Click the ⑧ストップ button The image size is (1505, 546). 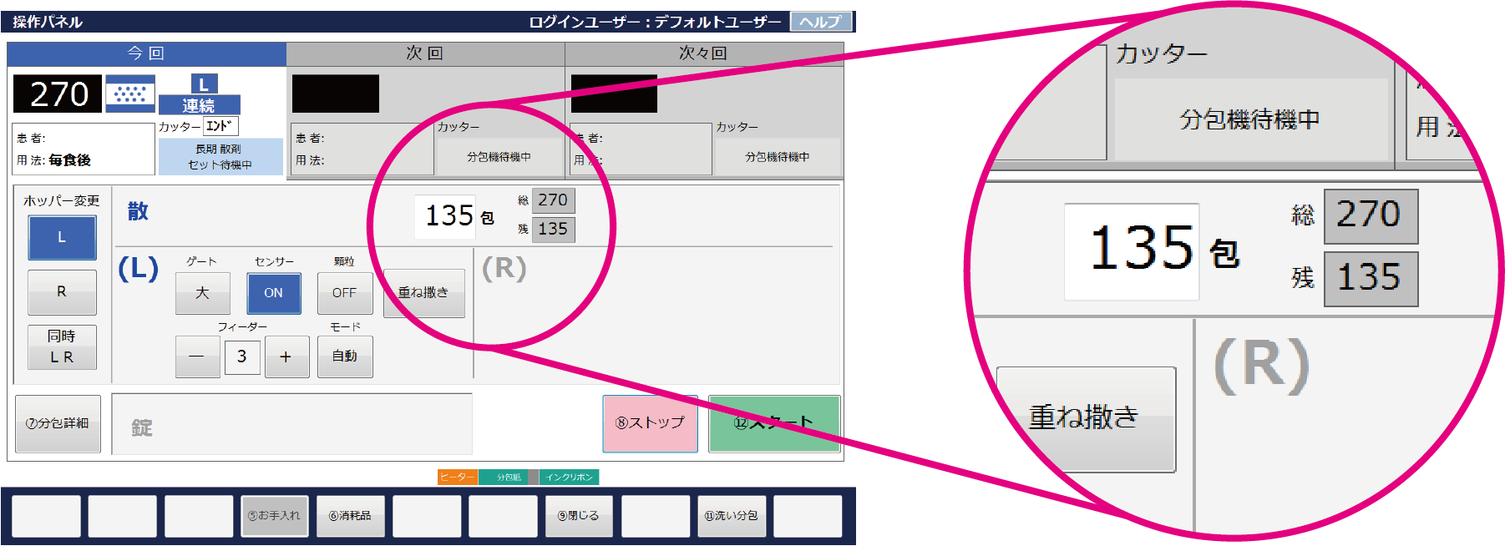650,423
